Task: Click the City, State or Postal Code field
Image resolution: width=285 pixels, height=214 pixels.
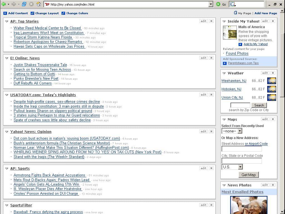Action: 242,161
